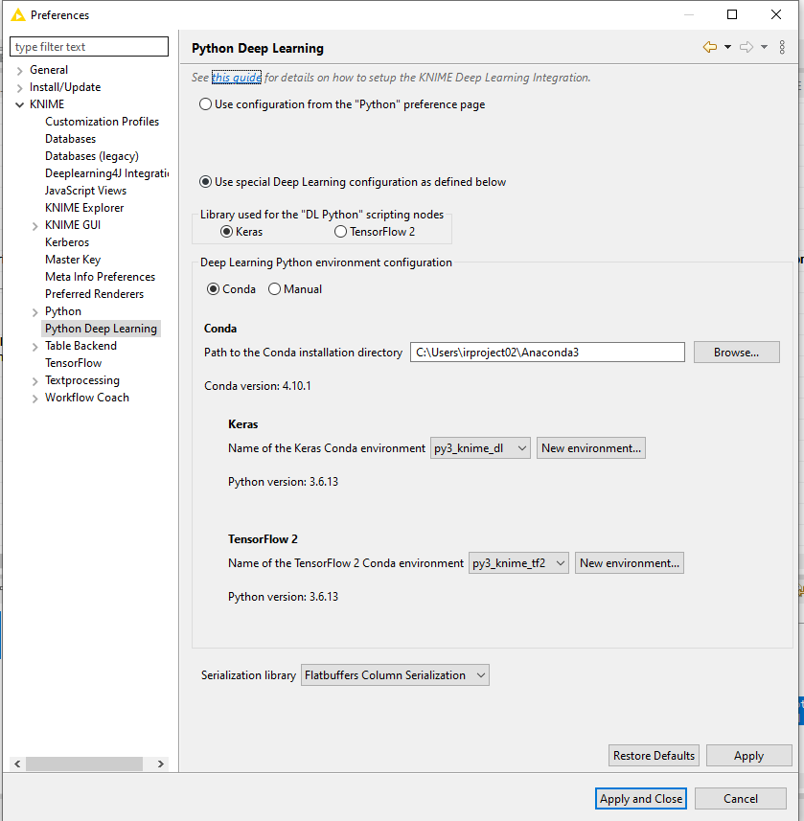
Task: Open the TensorFlow 2 Conda environment dropdown
Action: [518, 563]
